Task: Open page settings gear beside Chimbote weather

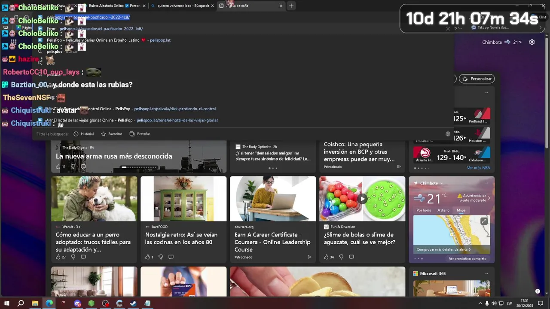Action: pyautogui.click(x=532, y=42)
